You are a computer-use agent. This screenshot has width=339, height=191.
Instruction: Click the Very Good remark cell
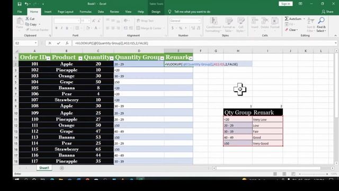click(x=267, y=143)
